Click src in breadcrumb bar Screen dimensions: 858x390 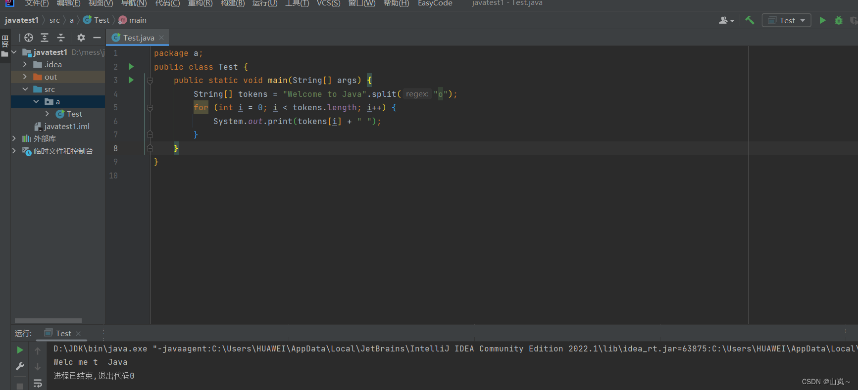(x=54, y=20)
